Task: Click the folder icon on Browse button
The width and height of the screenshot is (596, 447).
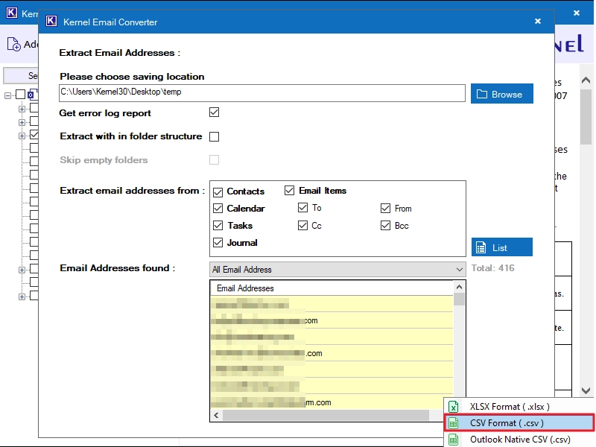Action: [x=482, y=94]
